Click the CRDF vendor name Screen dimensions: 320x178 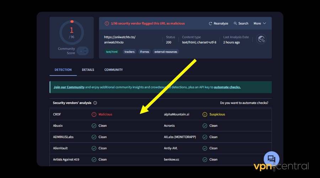coord(57,114)
